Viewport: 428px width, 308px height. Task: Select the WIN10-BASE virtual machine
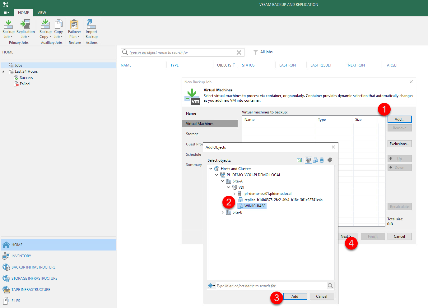255,206
